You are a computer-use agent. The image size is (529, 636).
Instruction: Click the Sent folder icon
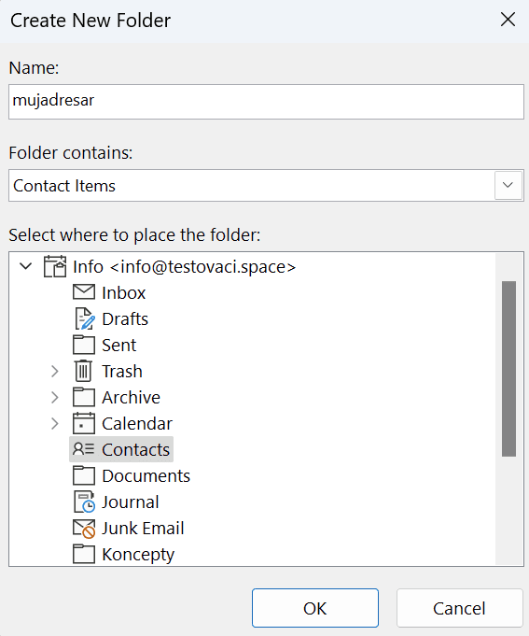(84, 345)
